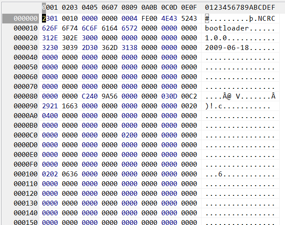Select the 000030 offset label

point(26,48)
